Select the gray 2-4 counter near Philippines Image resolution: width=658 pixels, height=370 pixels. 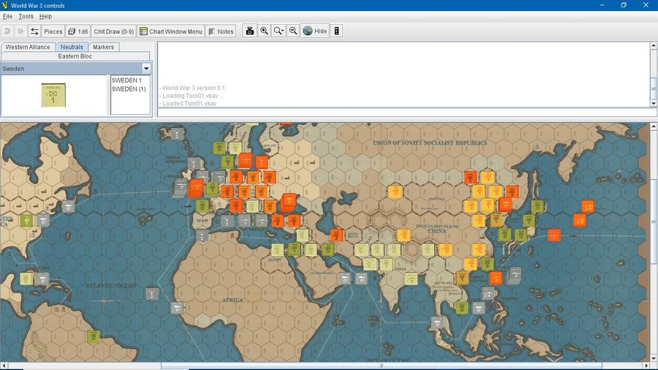[487, 293]
